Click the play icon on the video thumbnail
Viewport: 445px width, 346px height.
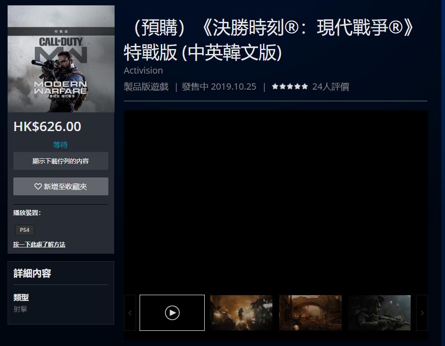coord(172,313)
